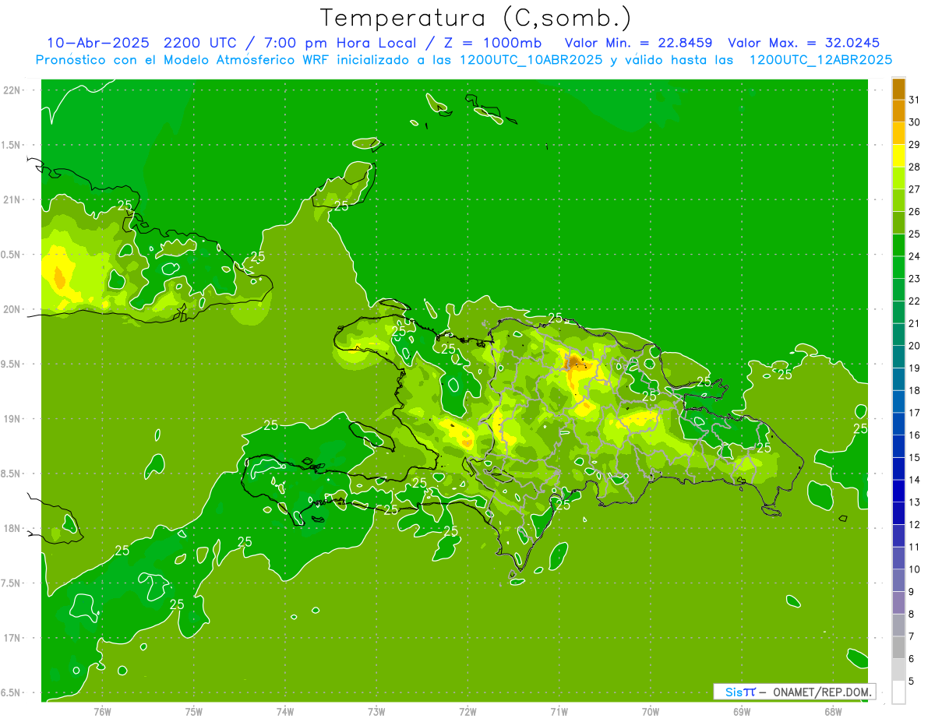The image size is (935, 722).
Task: Click the green legend swatch between 23 and 24
Action: 898,267
